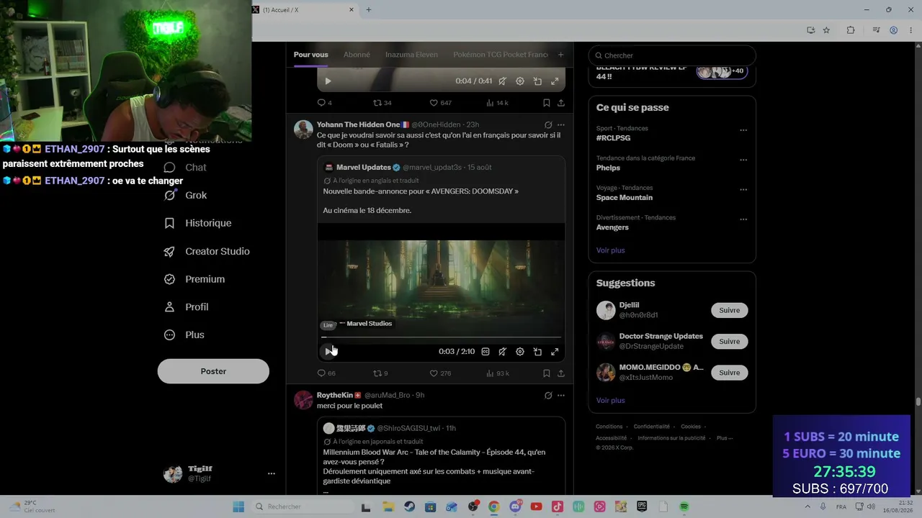
Task: Toggle captions on the Avengers trailer video
Action: pos(485,352)
